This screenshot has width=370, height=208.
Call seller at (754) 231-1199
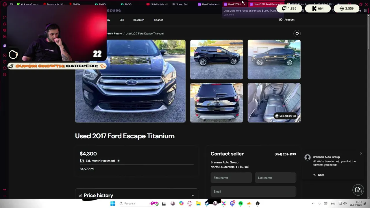coord(285,154)
